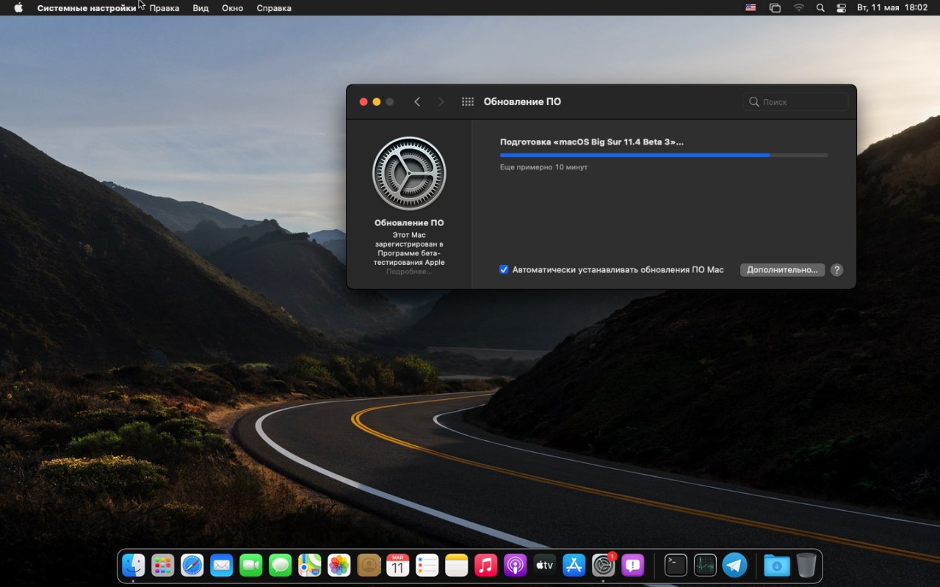Open Calendar in the Dock
940x587 pixels.
click(397, 565)
